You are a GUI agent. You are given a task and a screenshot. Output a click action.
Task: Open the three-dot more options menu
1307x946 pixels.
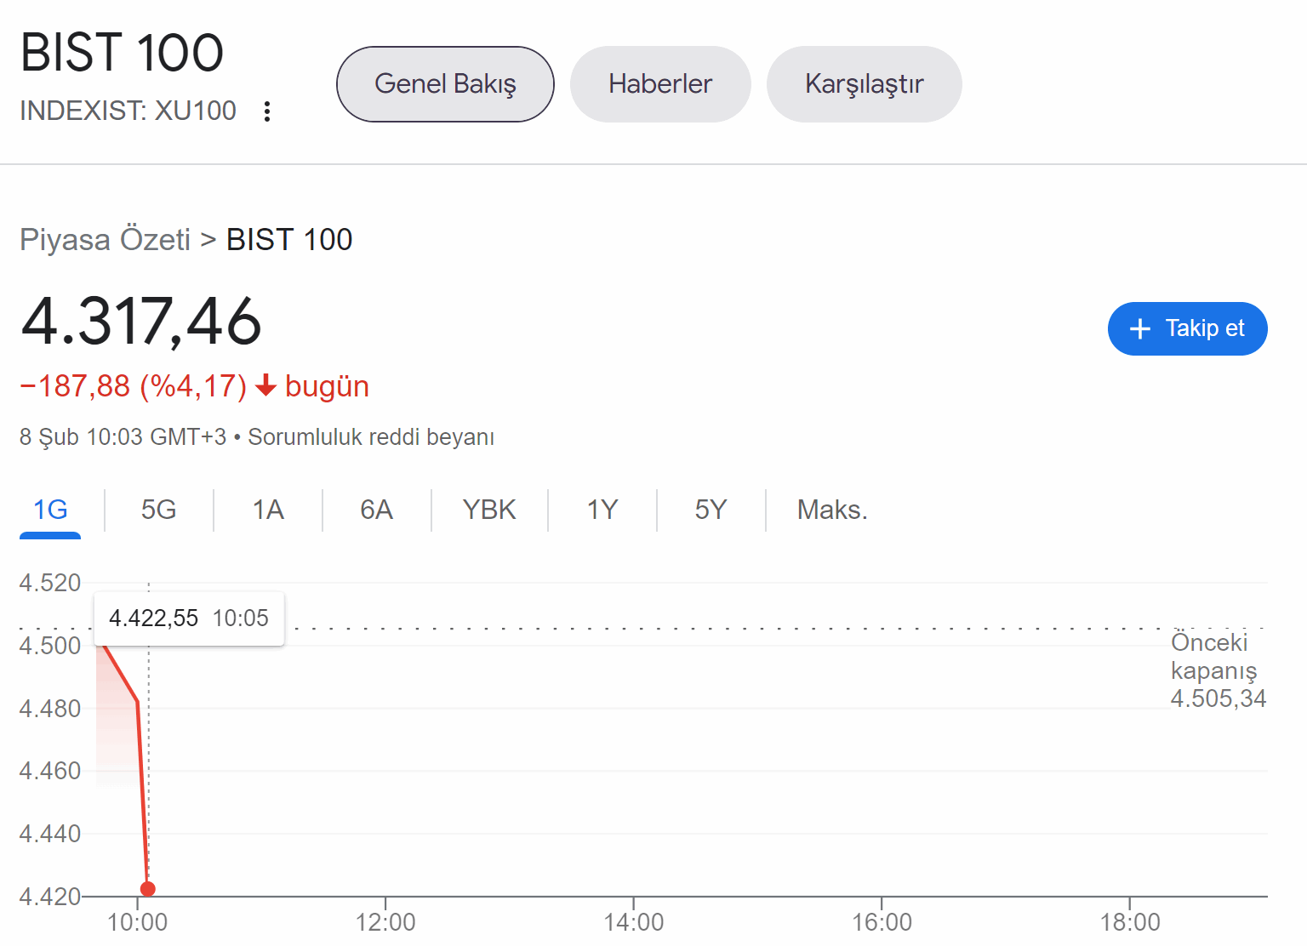[267, 111]
